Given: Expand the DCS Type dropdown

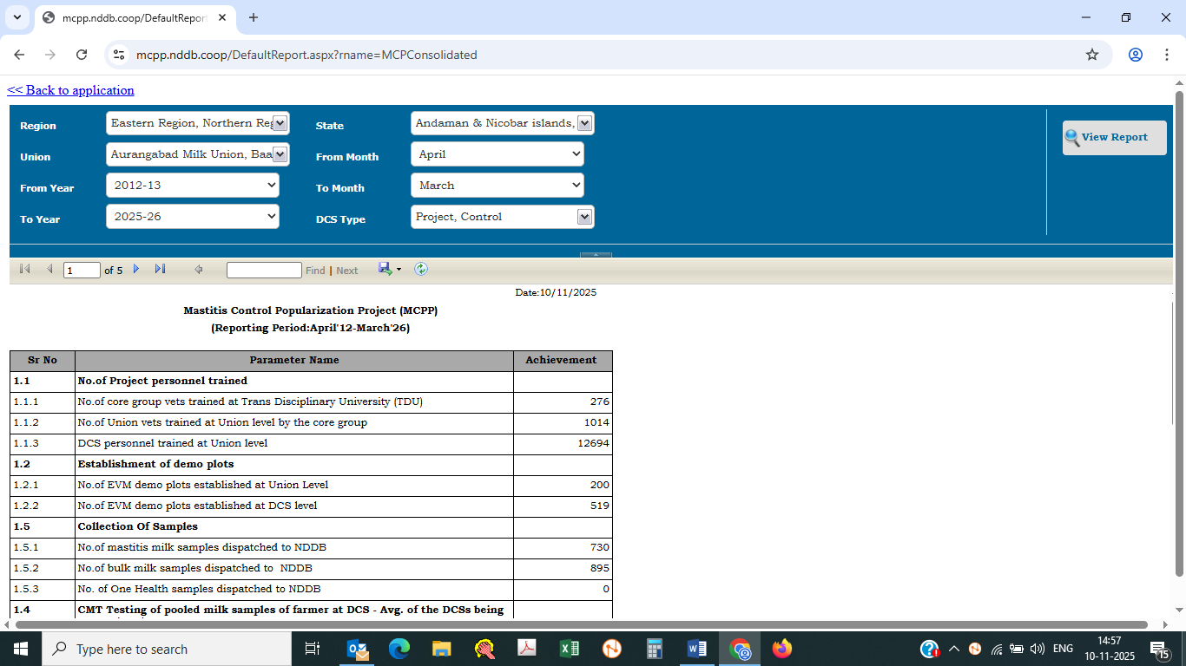Looking at the screenshot, I should pyautogui.click(x=584, y=217).
